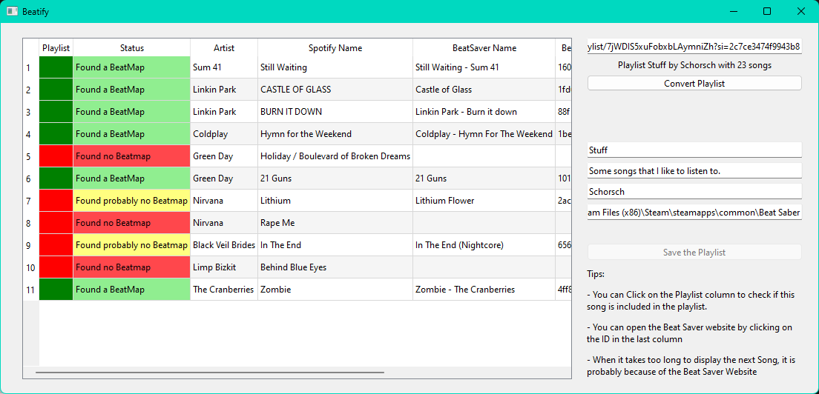The height and width of the screenshot is (394, 819).
Task: Click the 'In The End (Nightcore)' cell
Action: pyautogui.click(x=484, y=245)
